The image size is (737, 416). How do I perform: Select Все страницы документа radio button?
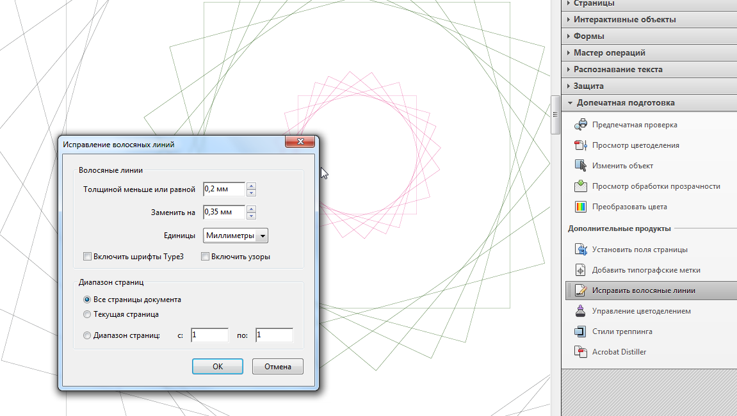pyautogui.click(x=87, y=300)
